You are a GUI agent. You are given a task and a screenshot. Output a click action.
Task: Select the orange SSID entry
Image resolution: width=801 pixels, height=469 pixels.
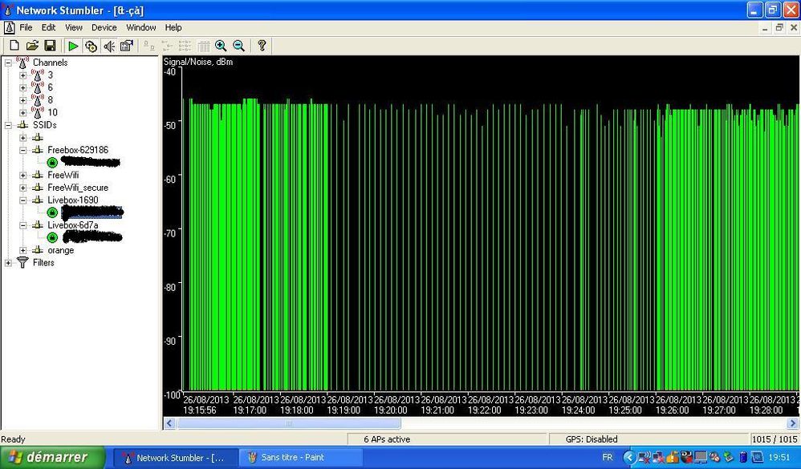click(x=60, y=250)
